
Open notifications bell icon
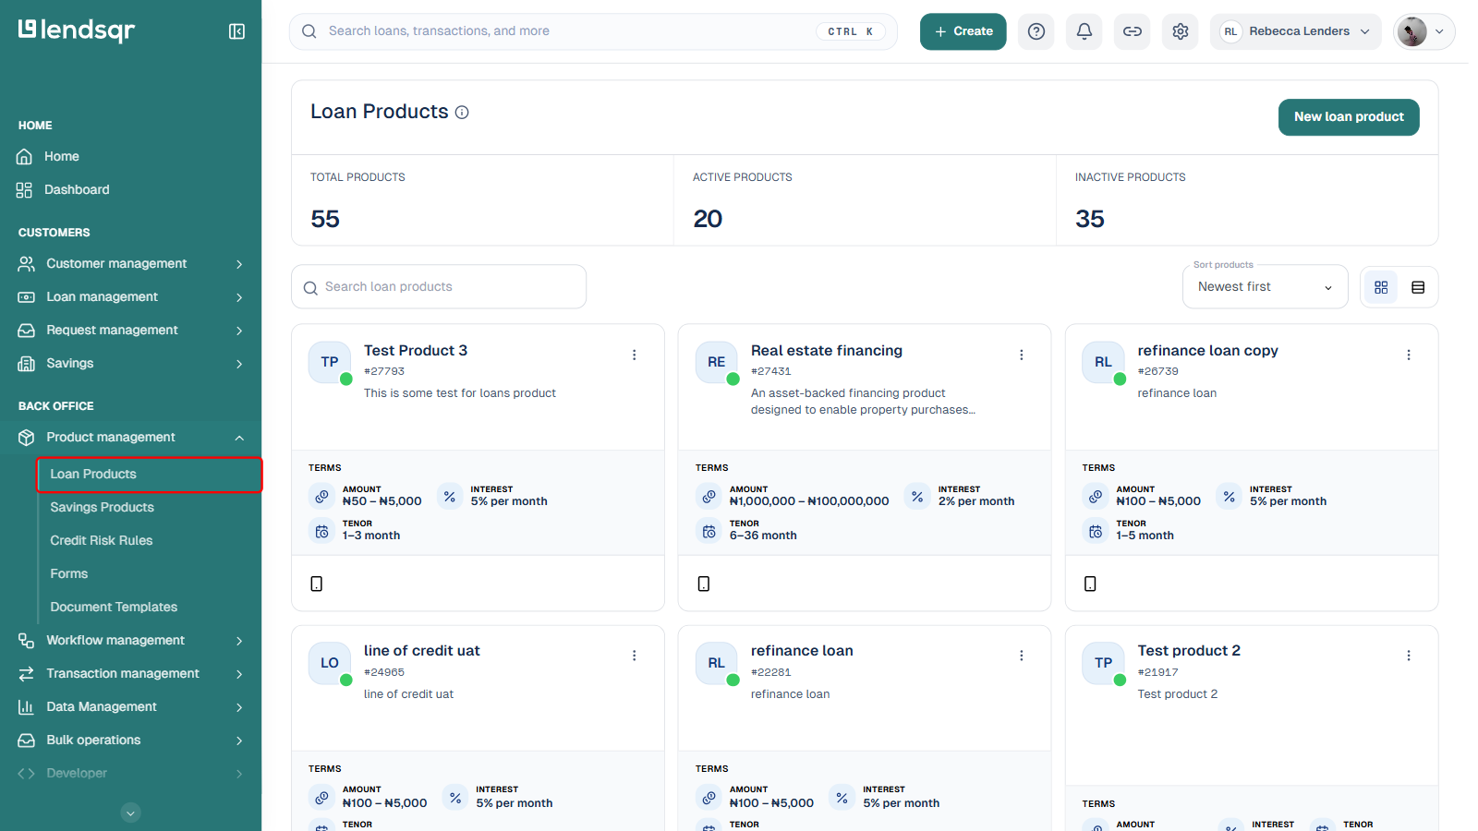click(x=1084, y=31)
